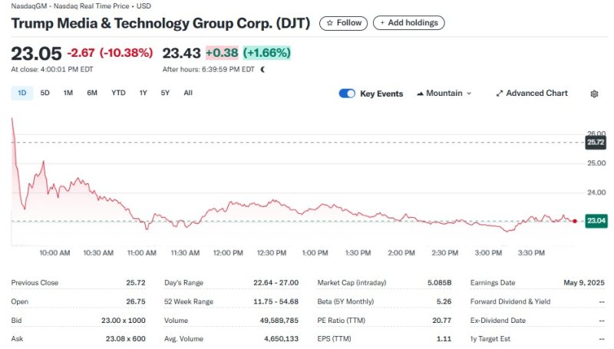The width and height of the screenshot is (614, 349).
Task: Click the Market Cap value 5.085B
Action: point(439,283)
